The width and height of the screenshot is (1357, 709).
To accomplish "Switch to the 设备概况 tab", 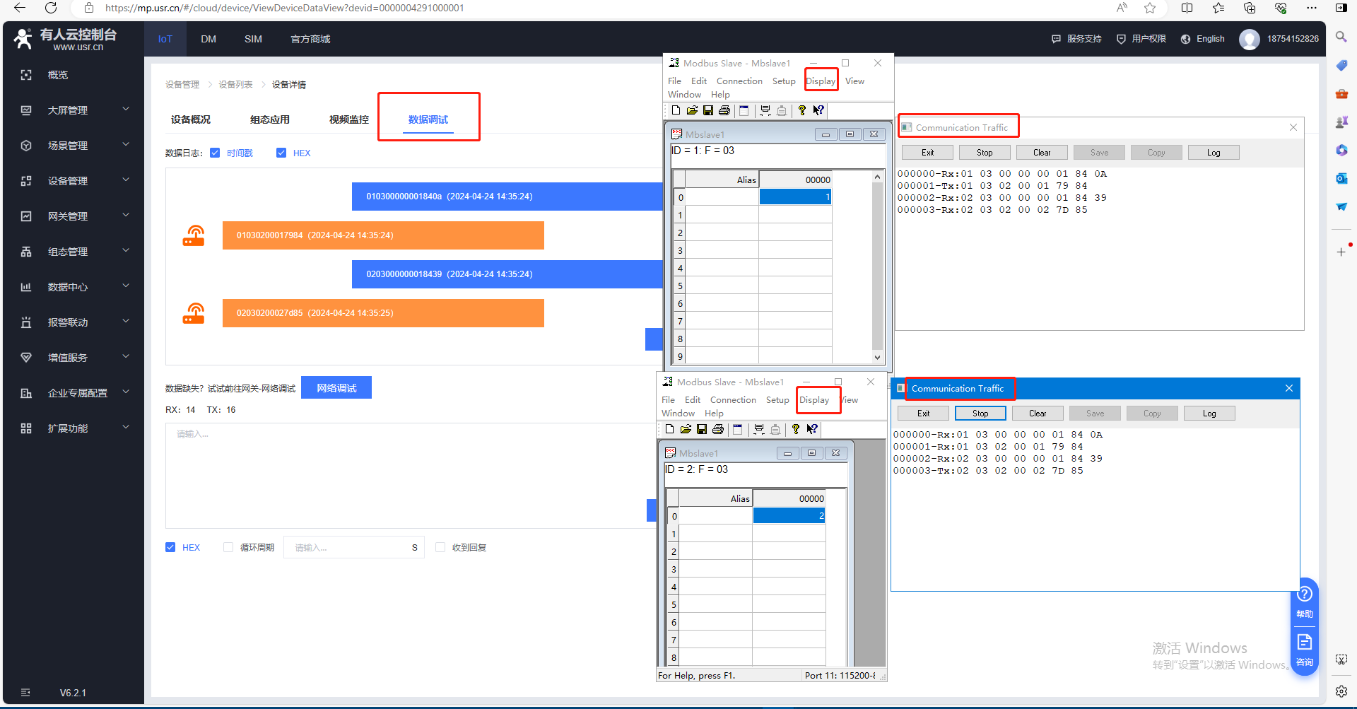I will (191, 120).
